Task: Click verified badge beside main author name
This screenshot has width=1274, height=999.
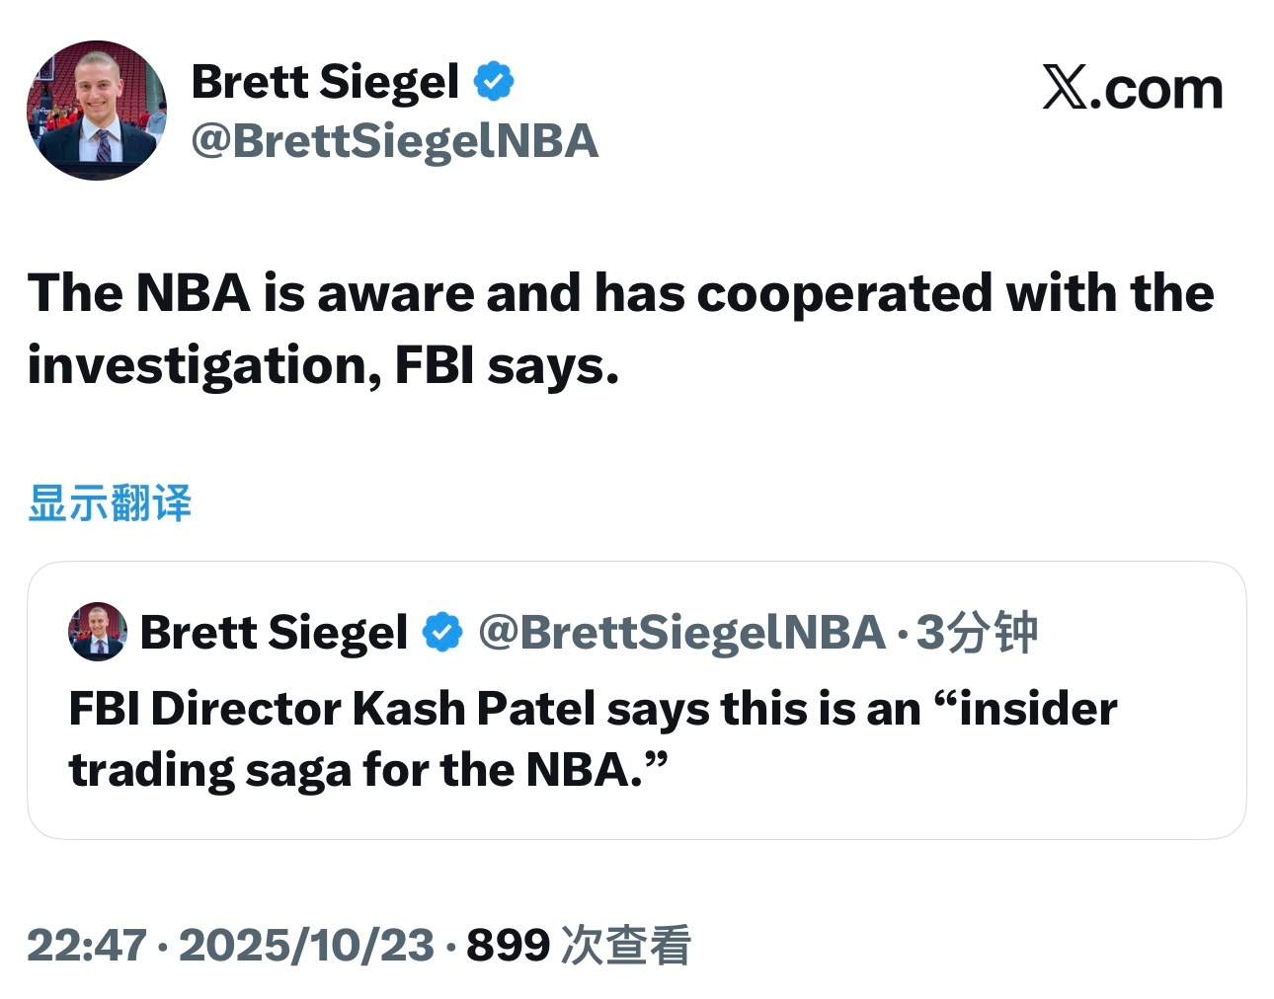Action: (x=494, y=81)
